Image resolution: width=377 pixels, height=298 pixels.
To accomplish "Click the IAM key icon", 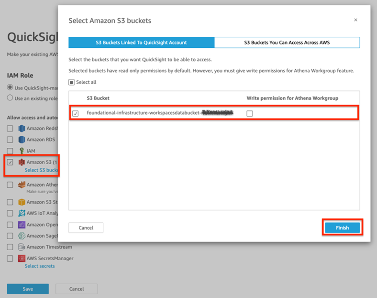I will click(22, 151).
